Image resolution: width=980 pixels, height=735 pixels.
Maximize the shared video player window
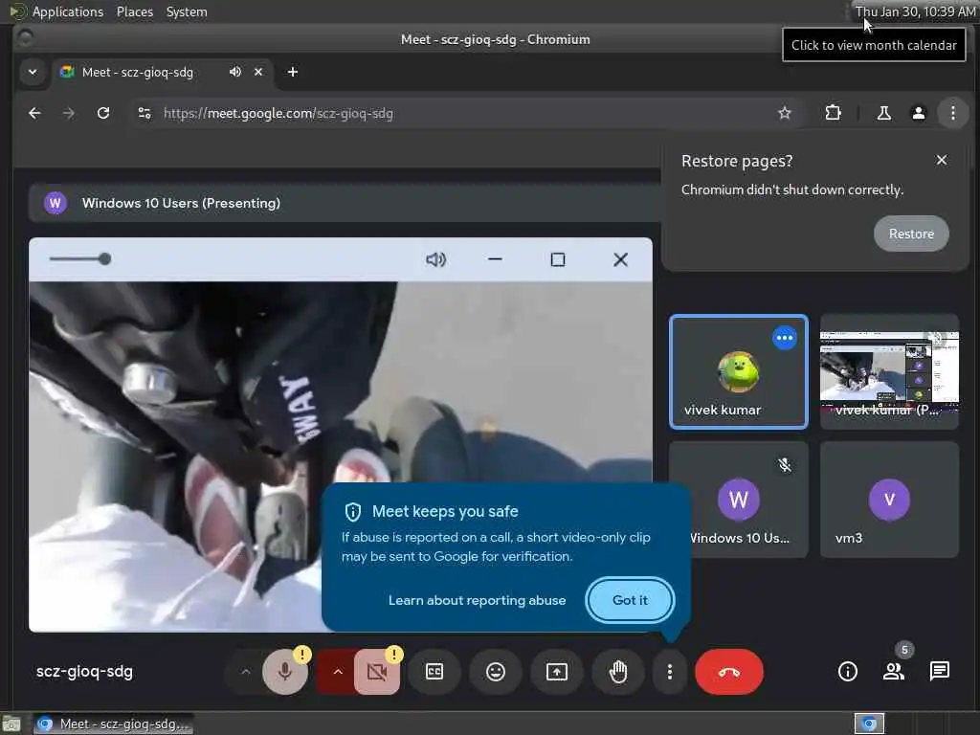pos(558,259)
